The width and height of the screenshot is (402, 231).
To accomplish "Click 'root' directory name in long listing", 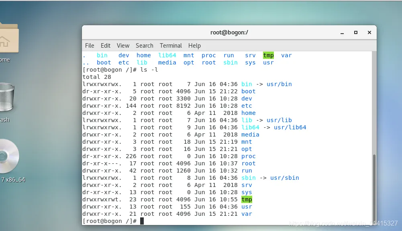I will tap(249, 163).
